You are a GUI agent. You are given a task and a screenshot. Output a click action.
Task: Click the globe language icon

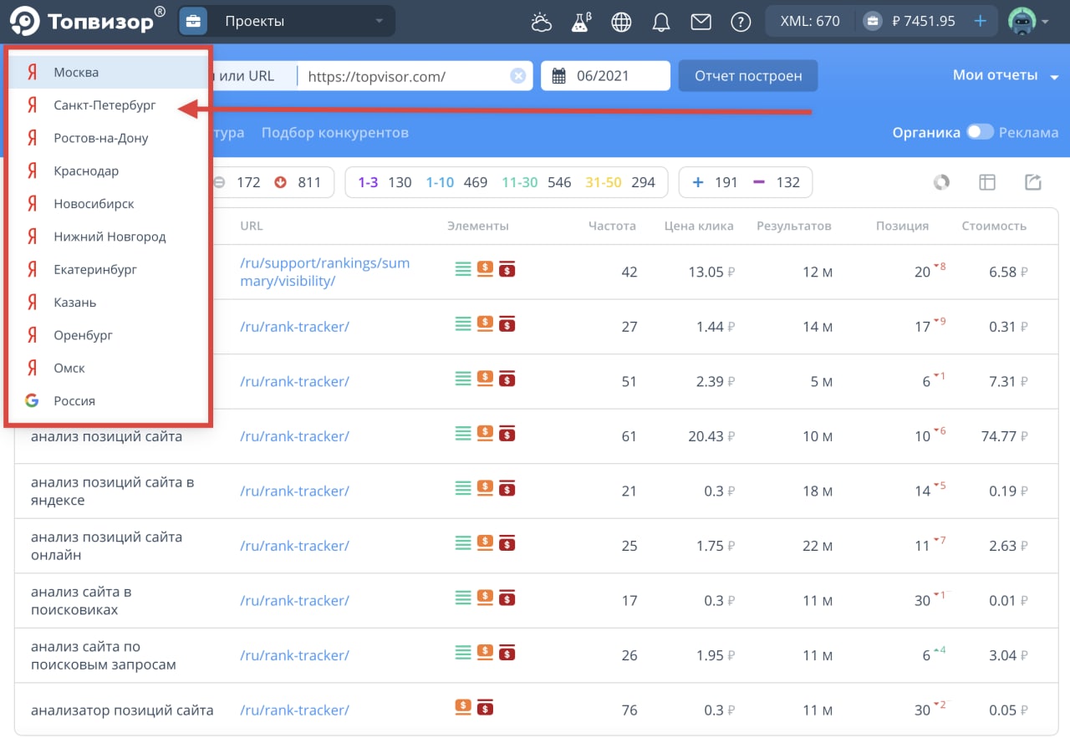tap(621, 22)
